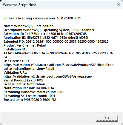Click the long Installation ID number
Viewport: 123px width, 125px height.
coord(58,55)
